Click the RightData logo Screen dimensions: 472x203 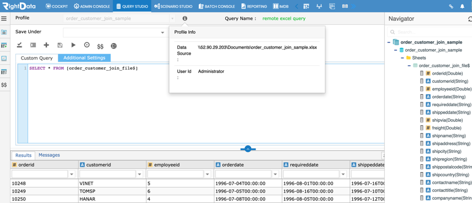click(x=19, y=6)
